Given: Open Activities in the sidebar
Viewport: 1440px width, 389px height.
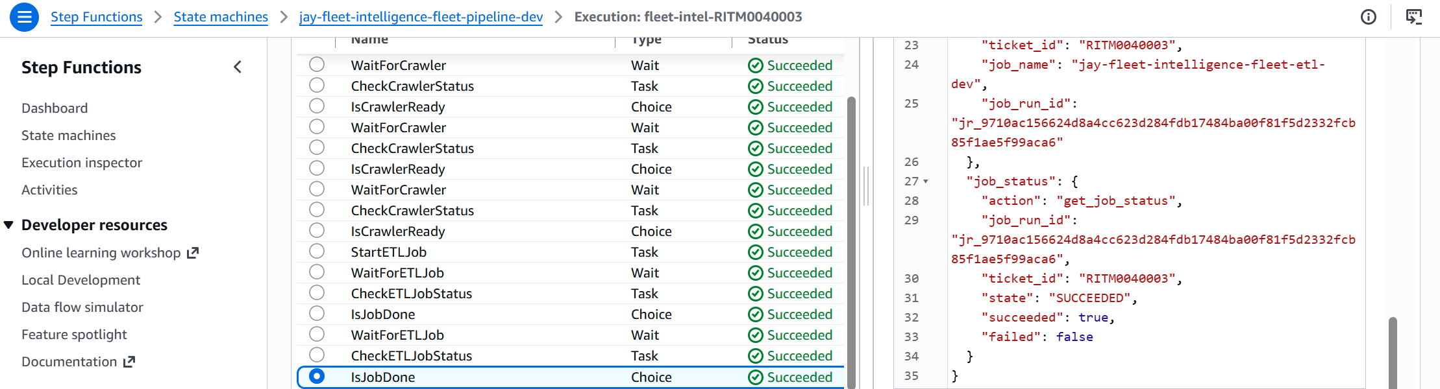Looking at the screenshot, I should (x=49, y=190).
